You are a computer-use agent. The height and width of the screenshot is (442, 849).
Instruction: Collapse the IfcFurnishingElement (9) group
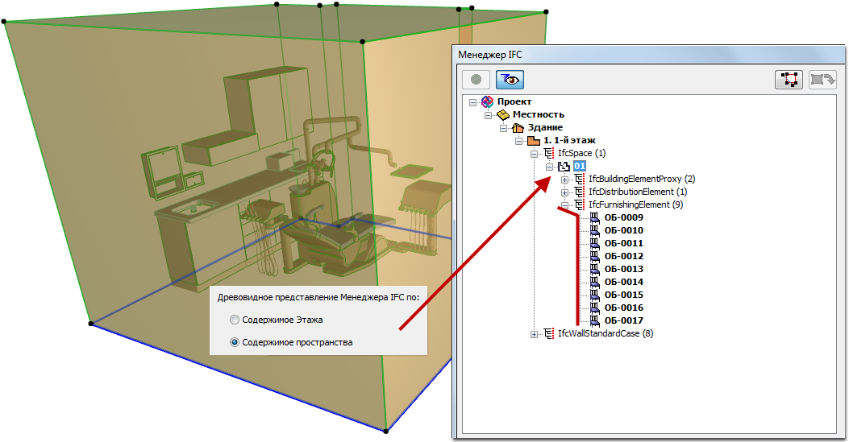click(x=564, y=205)
